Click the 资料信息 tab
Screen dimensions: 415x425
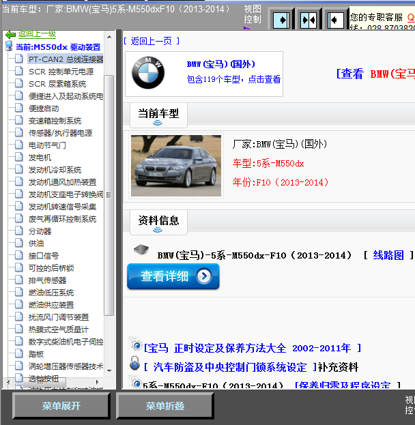point(158,222)
